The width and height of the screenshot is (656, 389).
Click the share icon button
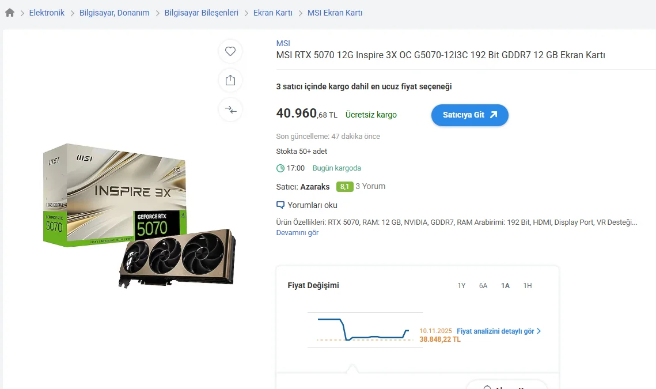pos(230,80)
